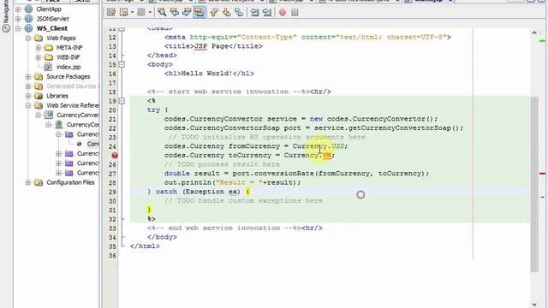The width and height of the screenshot is (548, 308).
Task: Expand the Generated Sources node
Action: (x=28, y=86)
